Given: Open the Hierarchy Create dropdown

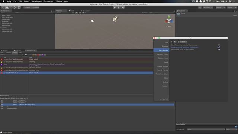Looking at the screenshot, I should tap(3, 13).
